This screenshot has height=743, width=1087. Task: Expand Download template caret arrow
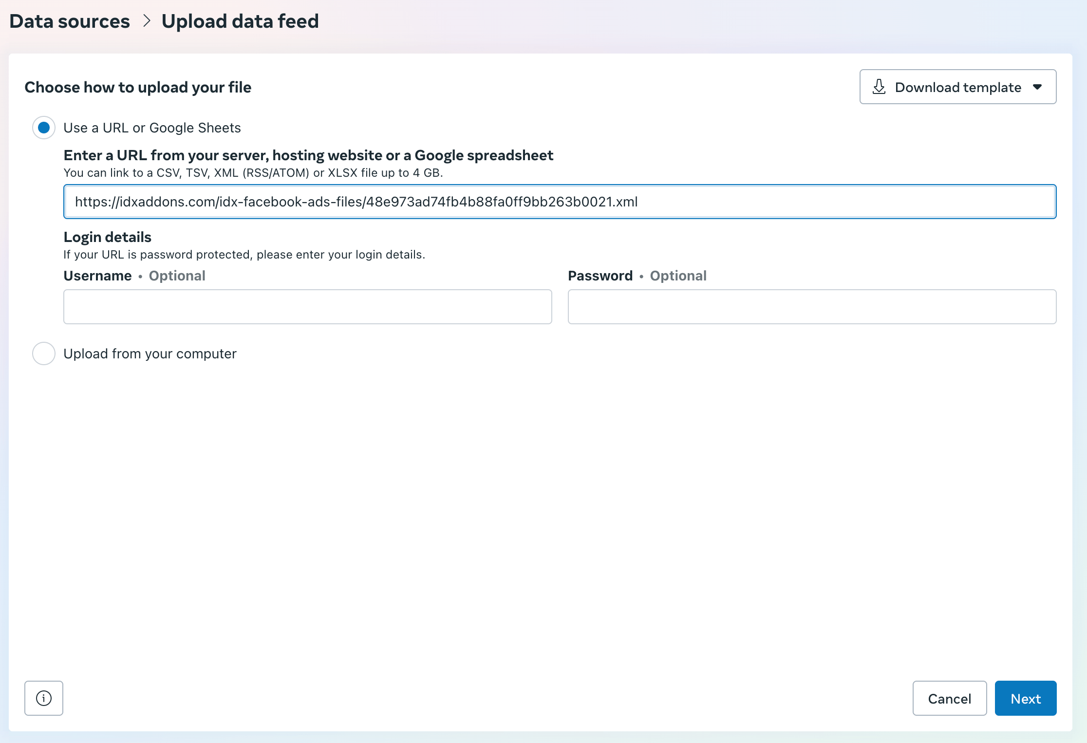[1037, 87]
